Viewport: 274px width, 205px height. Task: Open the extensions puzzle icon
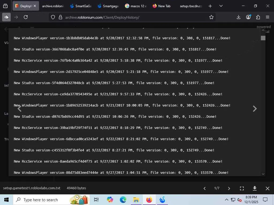258,17
